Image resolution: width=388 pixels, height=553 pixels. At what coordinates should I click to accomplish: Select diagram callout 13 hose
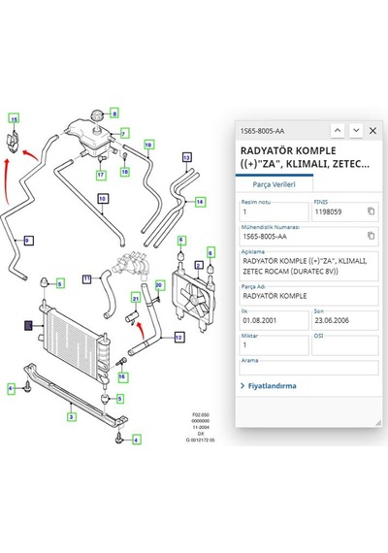[186, 157]
